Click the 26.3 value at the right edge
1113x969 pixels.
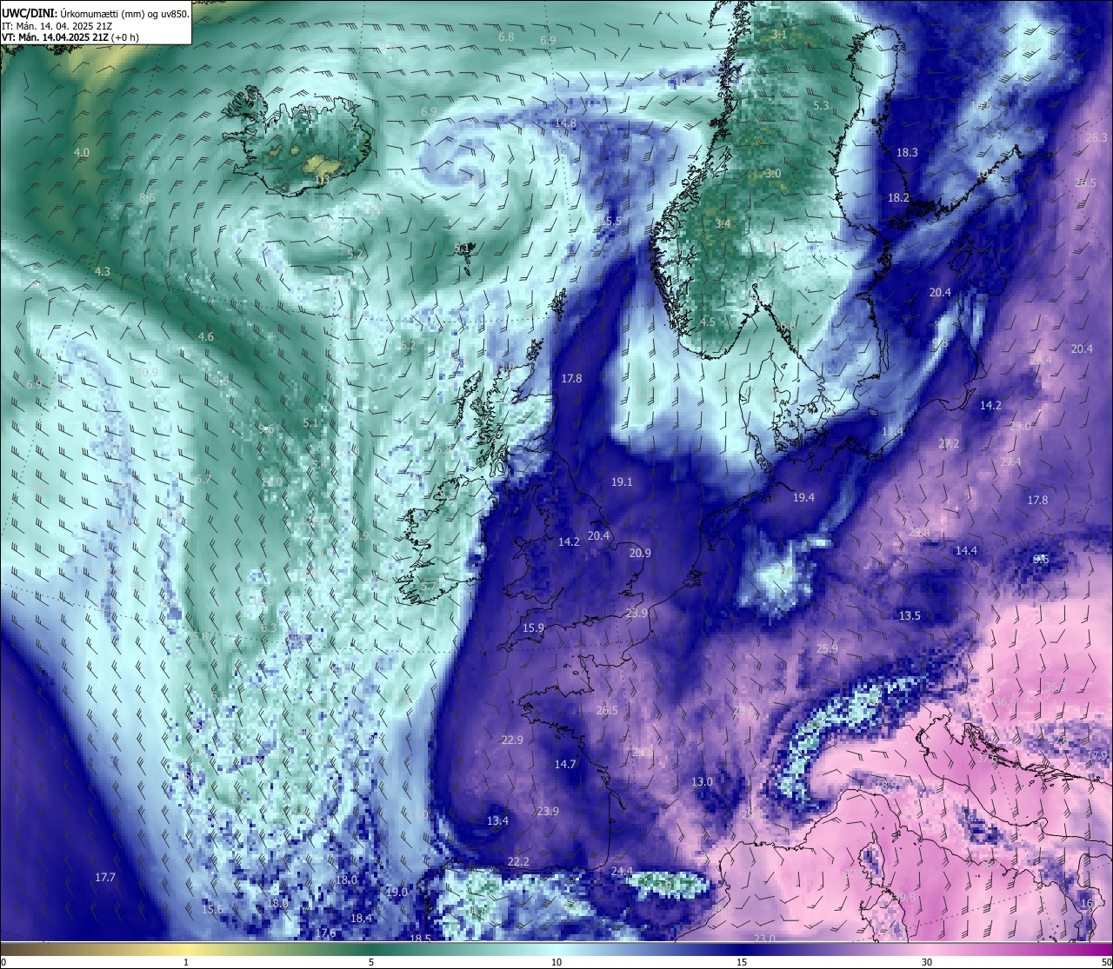(x=1096, y=137)
